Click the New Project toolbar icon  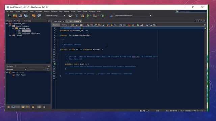click(15, 16)
